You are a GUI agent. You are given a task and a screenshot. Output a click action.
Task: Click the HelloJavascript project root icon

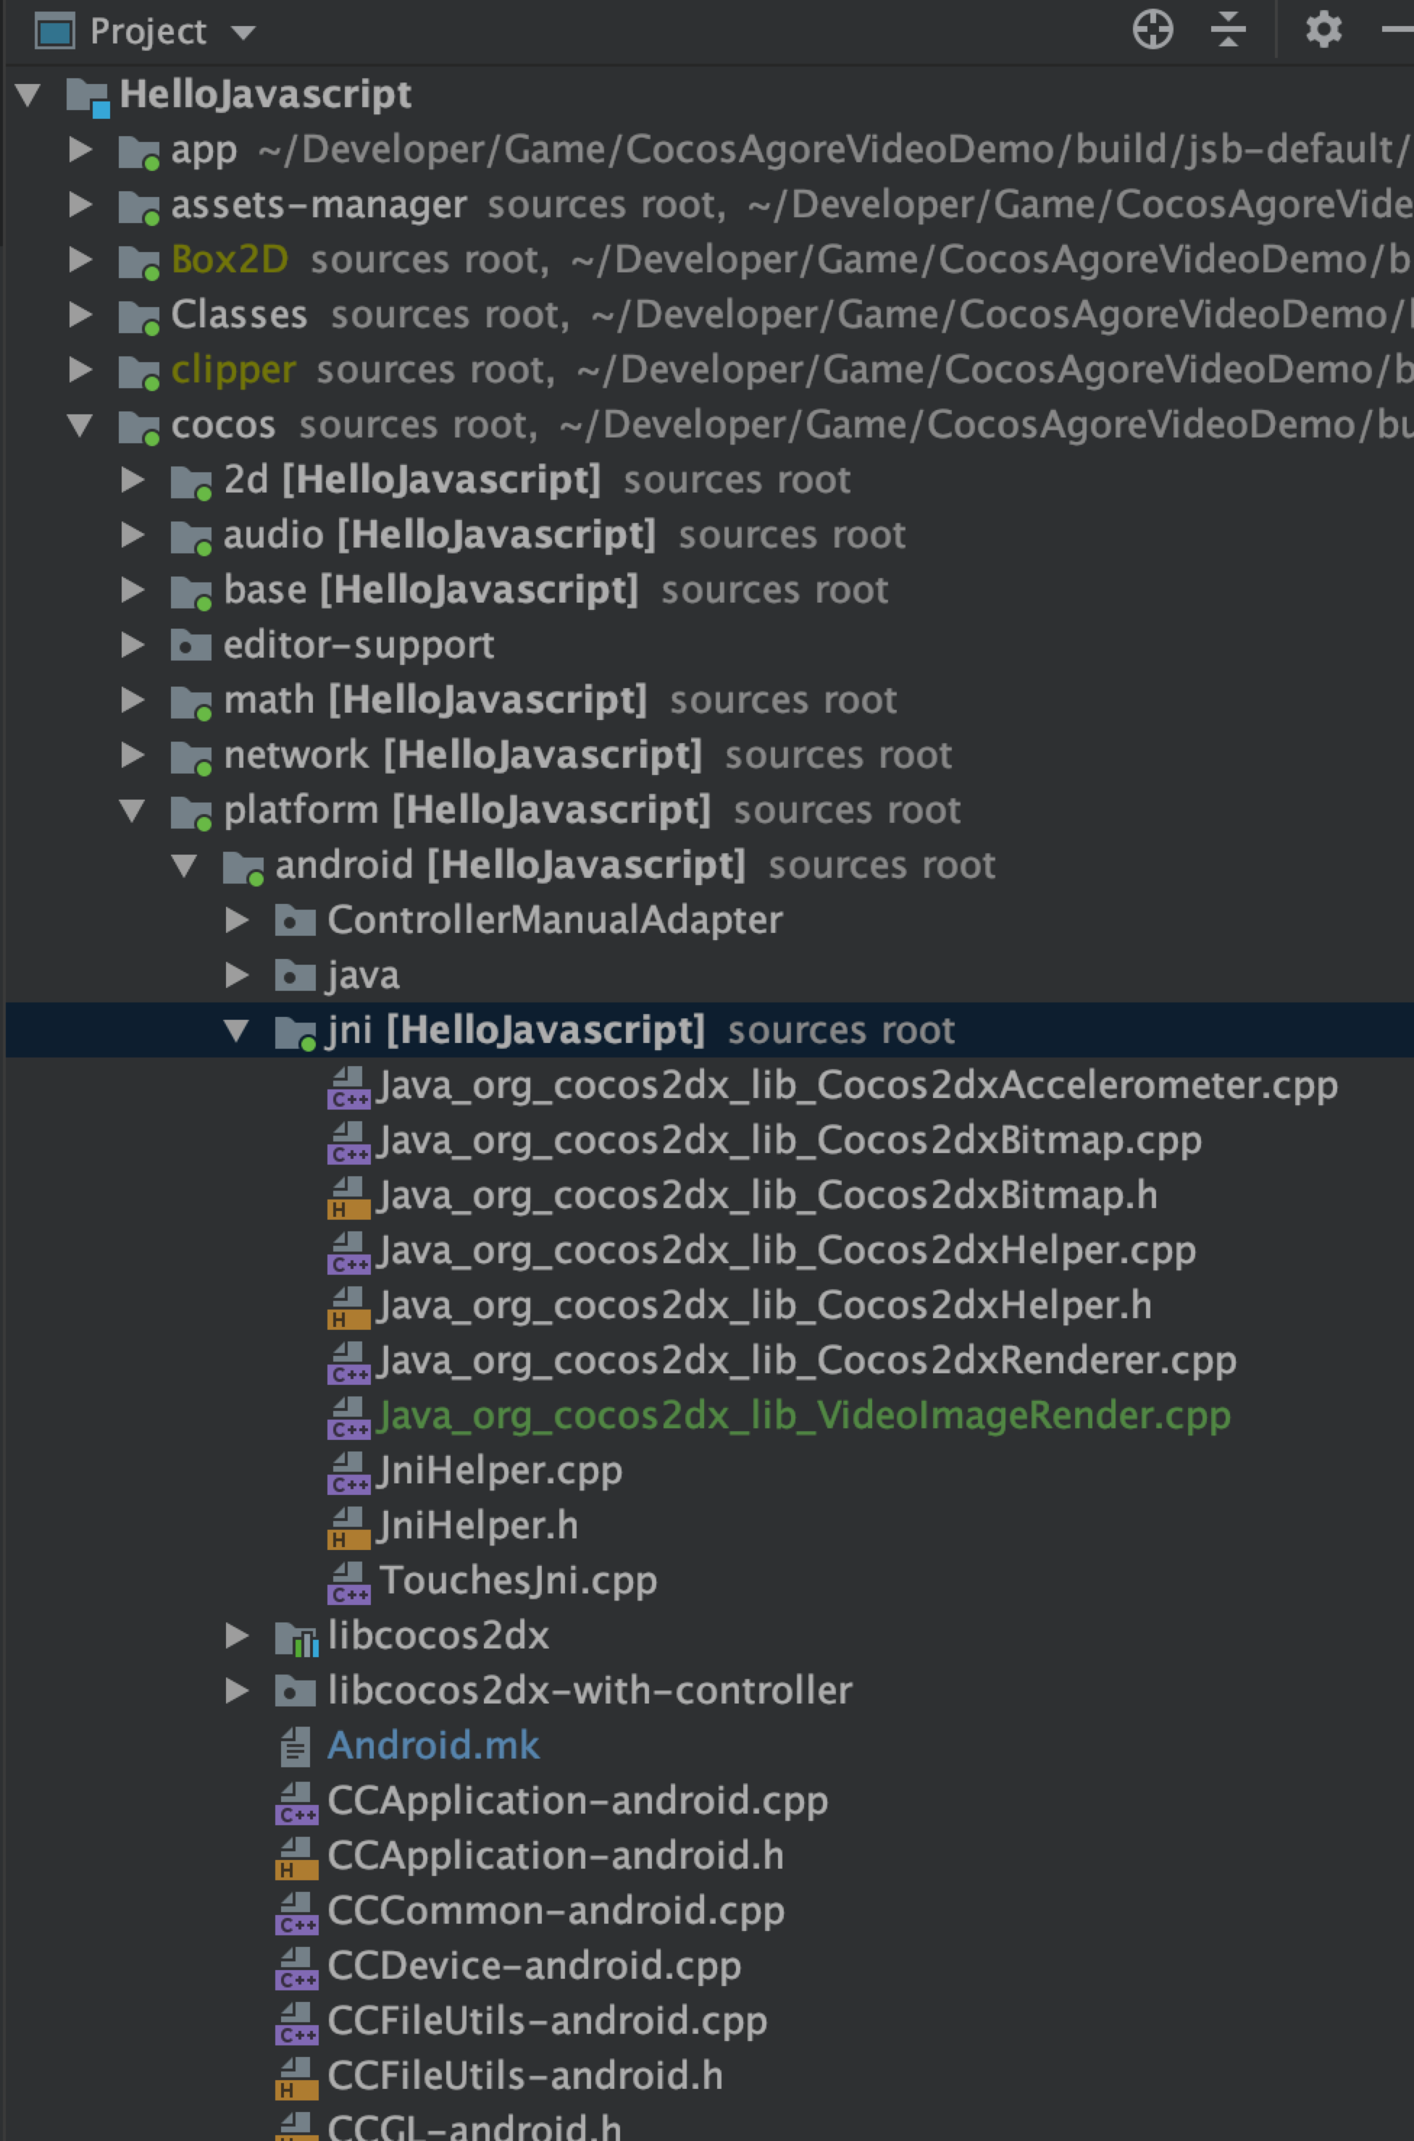[x=88, y=96]
